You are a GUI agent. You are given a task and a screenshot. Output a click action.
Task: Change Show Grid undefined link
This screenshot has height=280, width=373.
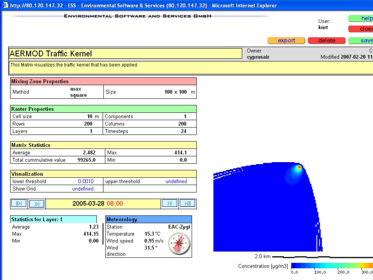83,189
